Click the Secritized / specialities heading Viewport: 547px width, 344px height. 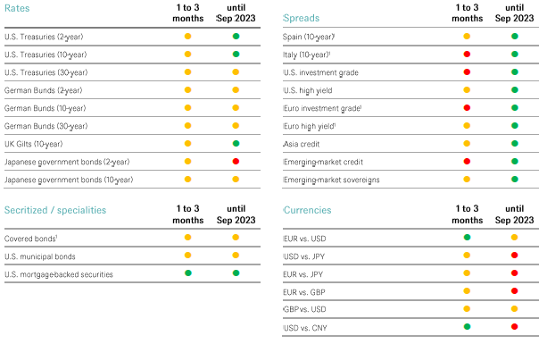[x=55, y=210]
